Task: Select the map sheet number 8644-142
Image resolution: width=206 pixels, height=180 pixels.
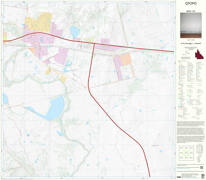Action: point(191,11)
